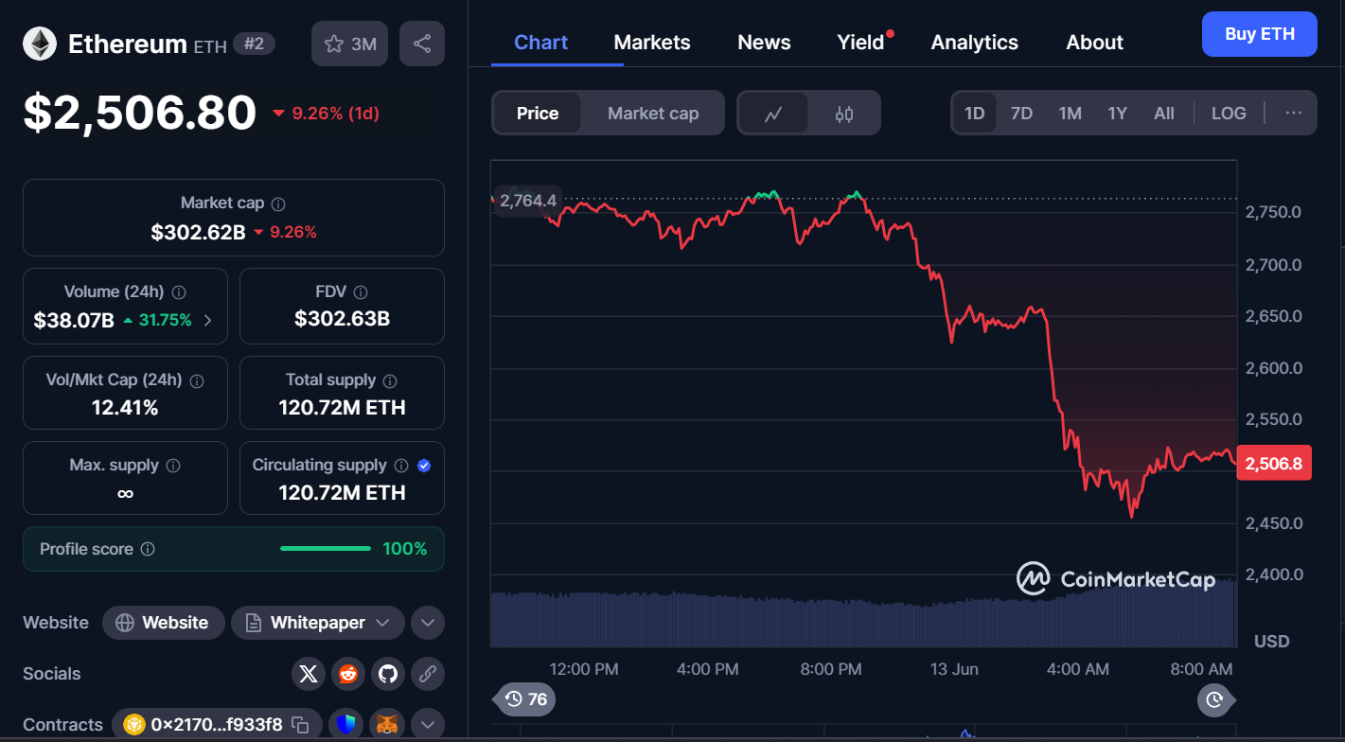Open the Website link button
This screenshot has height=742, width=1345.
[x=164, y=623]
